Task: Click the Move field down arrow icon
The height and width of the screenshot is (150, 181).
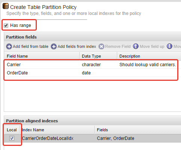Action: pos(169,46)
